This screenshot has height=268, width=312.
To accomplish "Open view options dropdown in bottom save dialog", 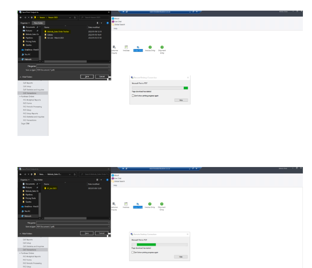I will click(101, 180).
